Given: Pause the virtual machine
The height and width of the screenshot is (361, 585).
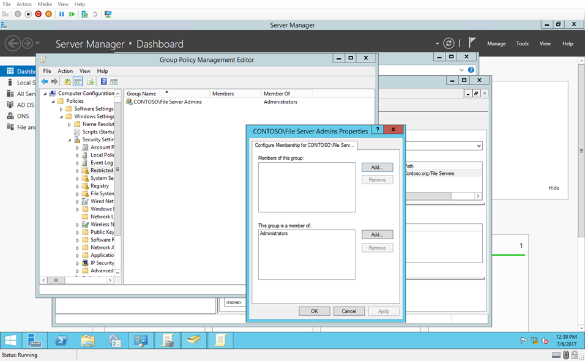Looking at the screenshot, I should click(62, 14).
